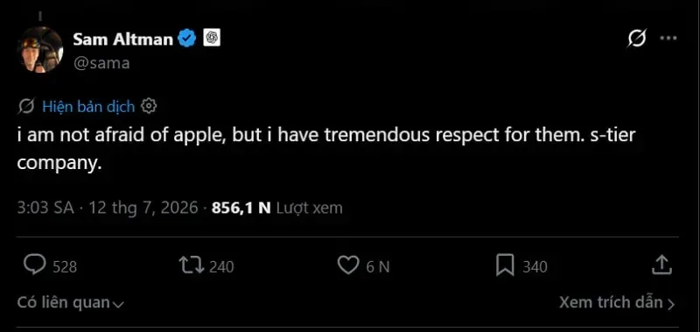Click the translation icon beside Hiện bản dịch
This screenshot has width=700, height=332.
coord(26,106)
